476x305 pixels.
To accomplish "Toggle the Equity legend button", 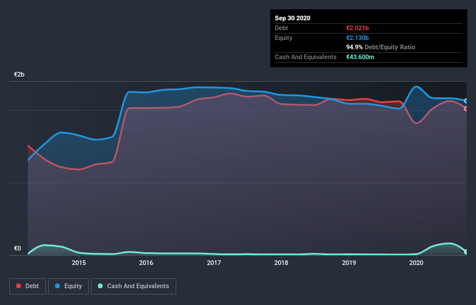I will pos(68,286).
